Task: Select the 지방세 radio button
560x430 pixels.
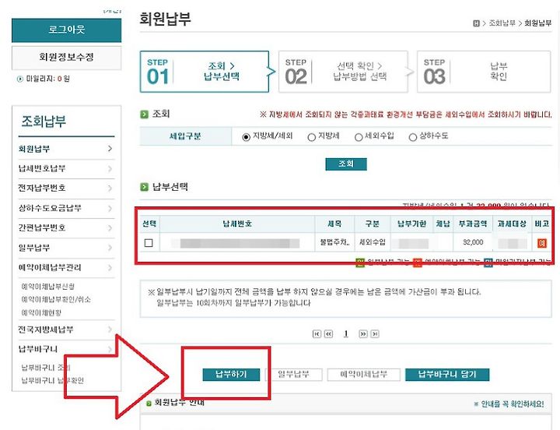Action: (x=311, y=137)
